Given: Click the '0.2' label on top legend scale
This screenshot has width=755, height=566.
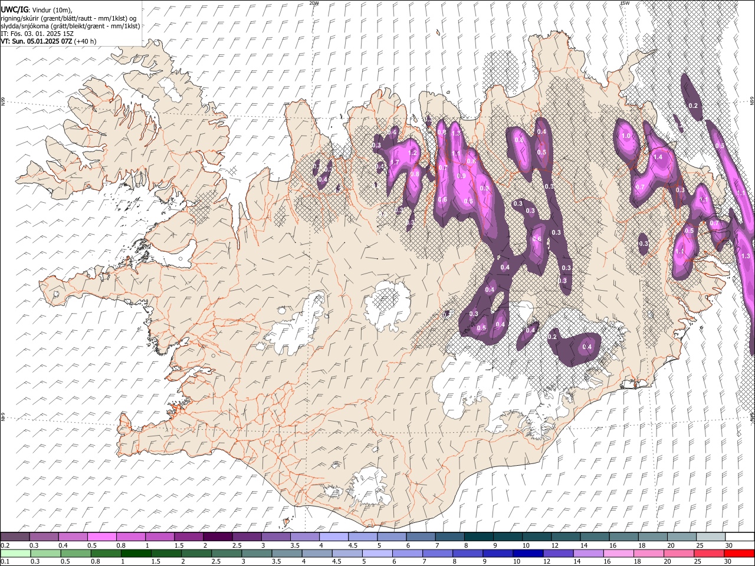Looking at the screenshot, I should point(5,545).
